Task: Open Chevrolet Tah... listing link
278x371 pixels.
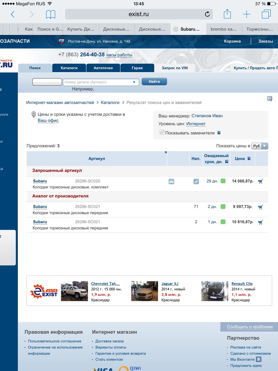Action: (105, 284)
